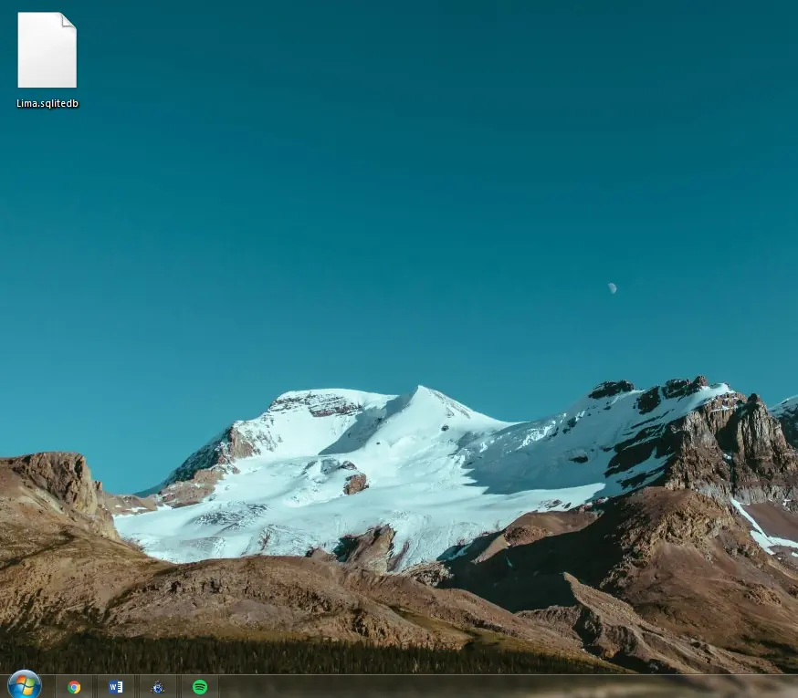Image resolution: width=798 pixels, height=698 pixels.
Task: Click the Lima.sqlitedb filename label
Action: coord(47,103)
